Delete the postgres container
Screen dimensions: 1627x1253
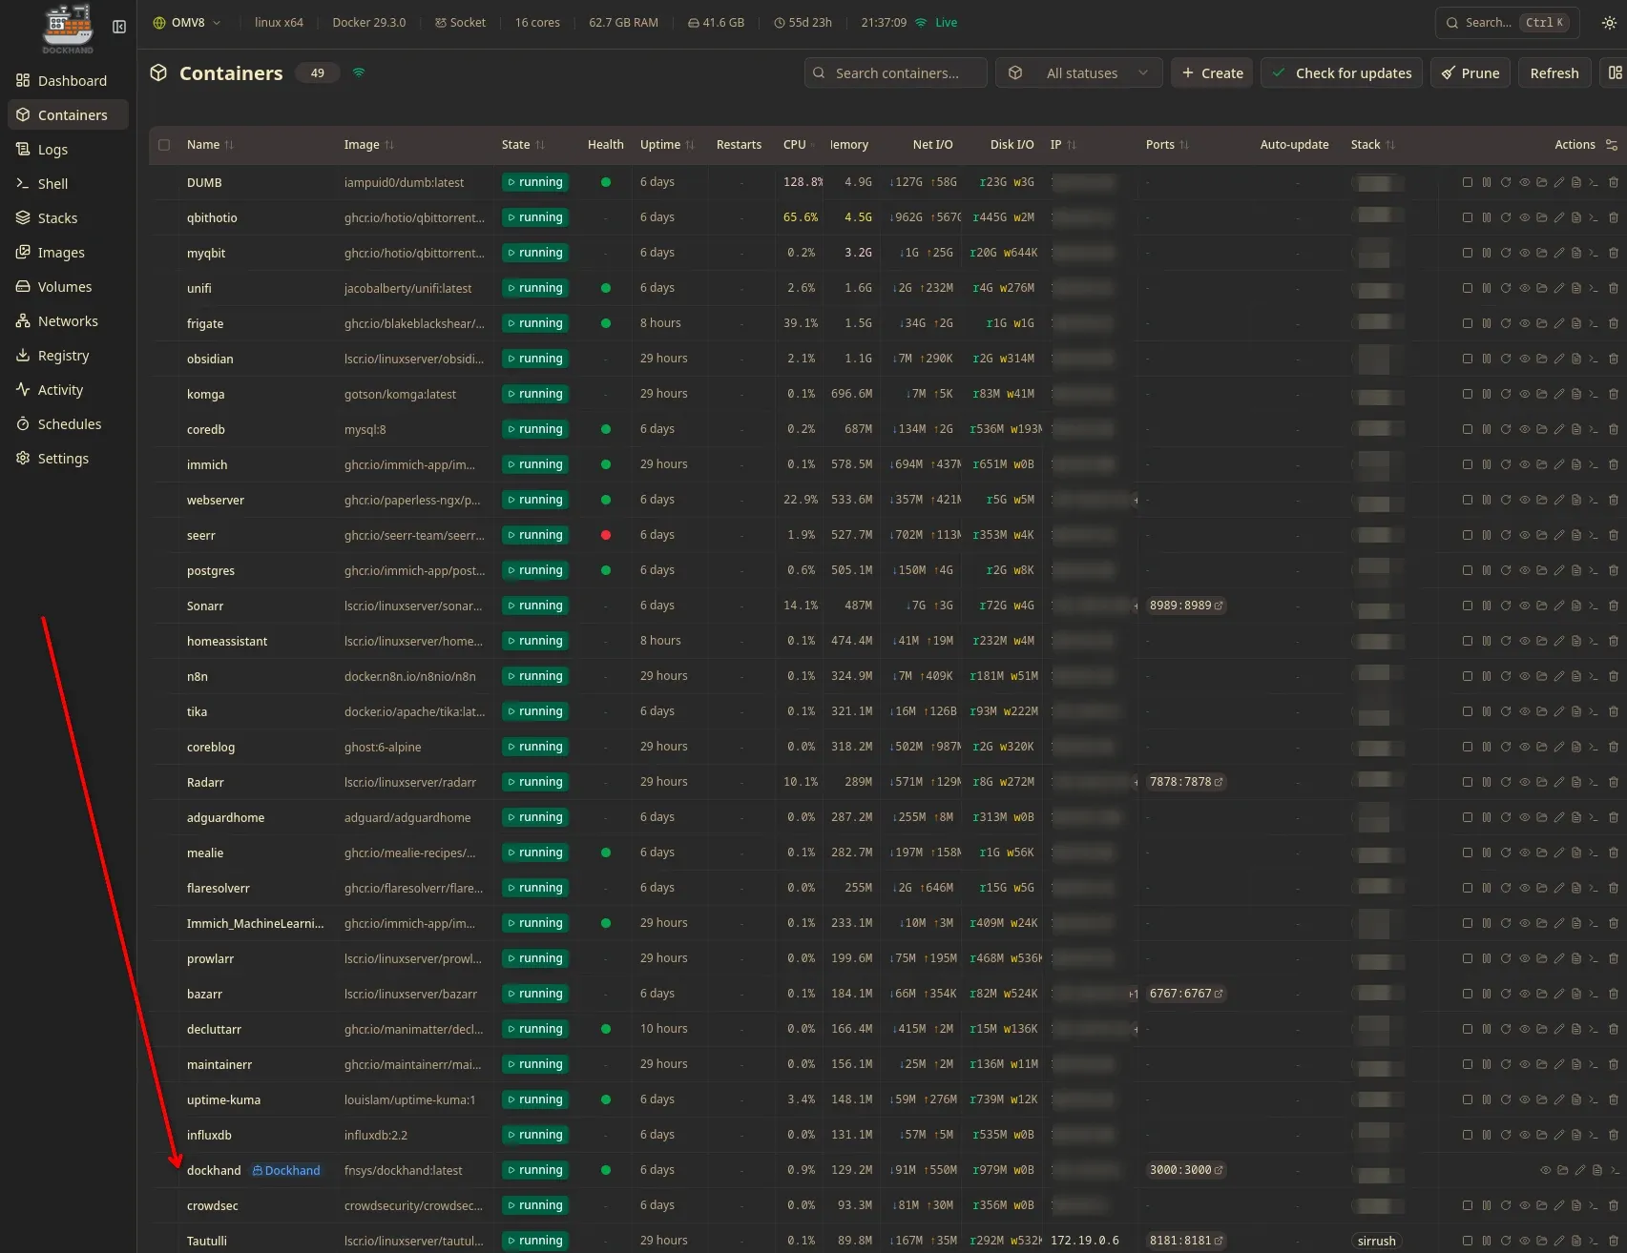click(1614, 570)
